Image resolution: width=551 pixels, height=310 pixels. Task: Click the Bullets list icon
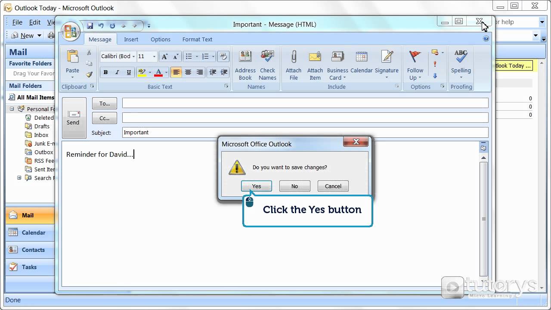pyautogui.click(x=189, y=56)
